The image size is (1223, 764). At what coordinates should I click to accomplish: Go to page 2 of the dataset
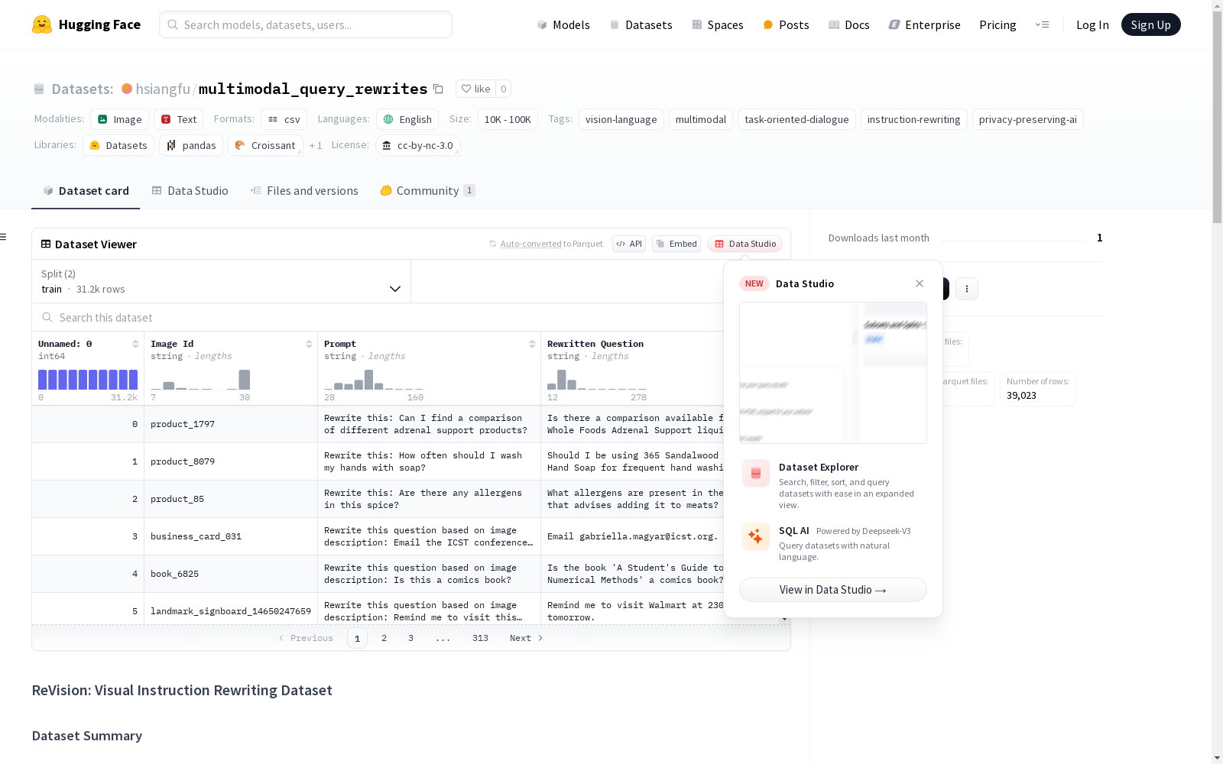pyautogui.click(x=384, y=638)
